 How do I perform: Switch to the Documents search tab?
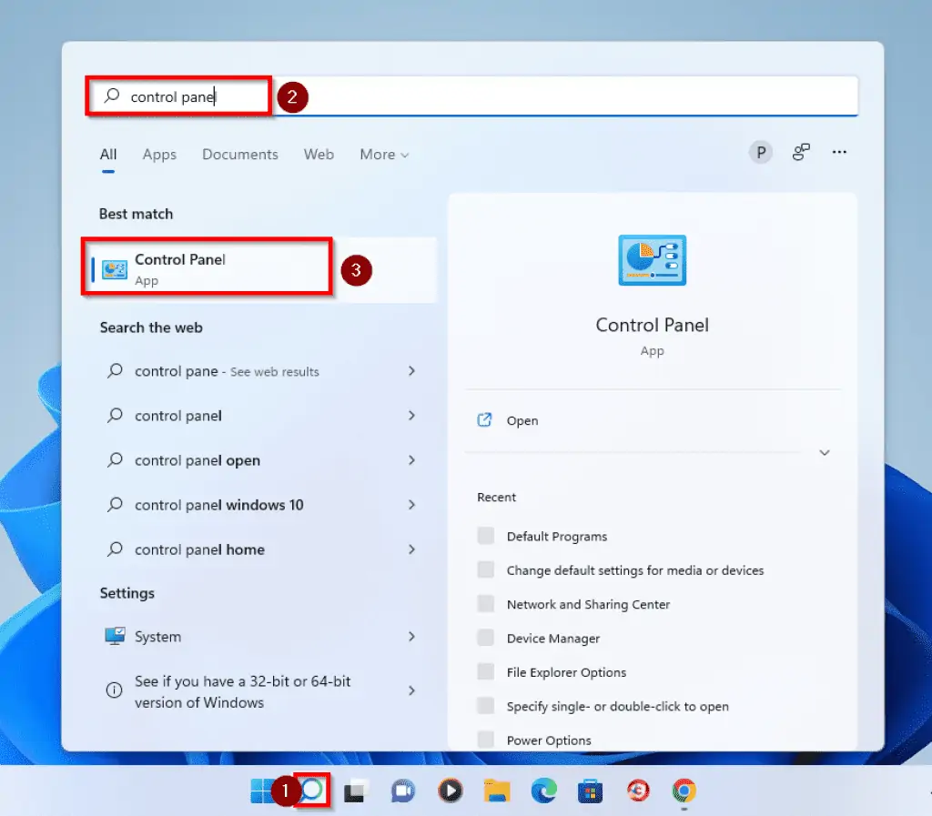click(240, 155)
